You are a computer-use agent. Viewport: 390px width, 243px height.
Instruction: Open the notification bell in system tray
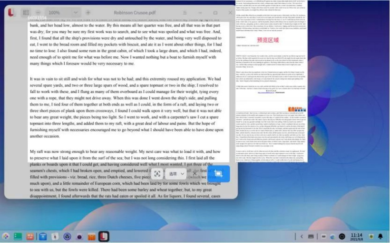tap(380, 236)
